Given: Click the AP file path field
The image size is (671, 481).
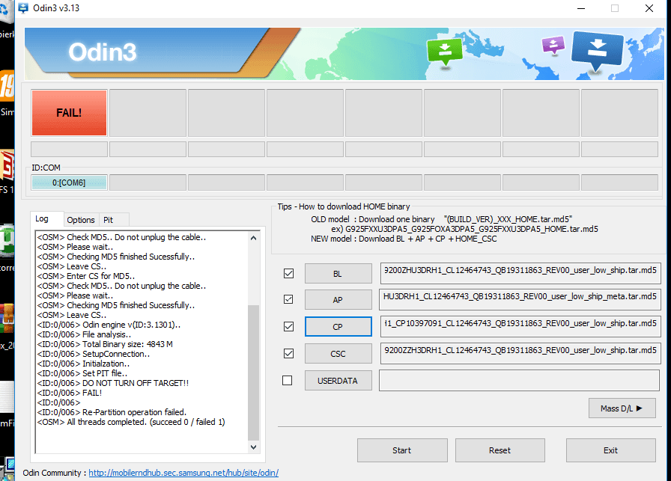Looking at the screenshot, I should coord(520,299).
